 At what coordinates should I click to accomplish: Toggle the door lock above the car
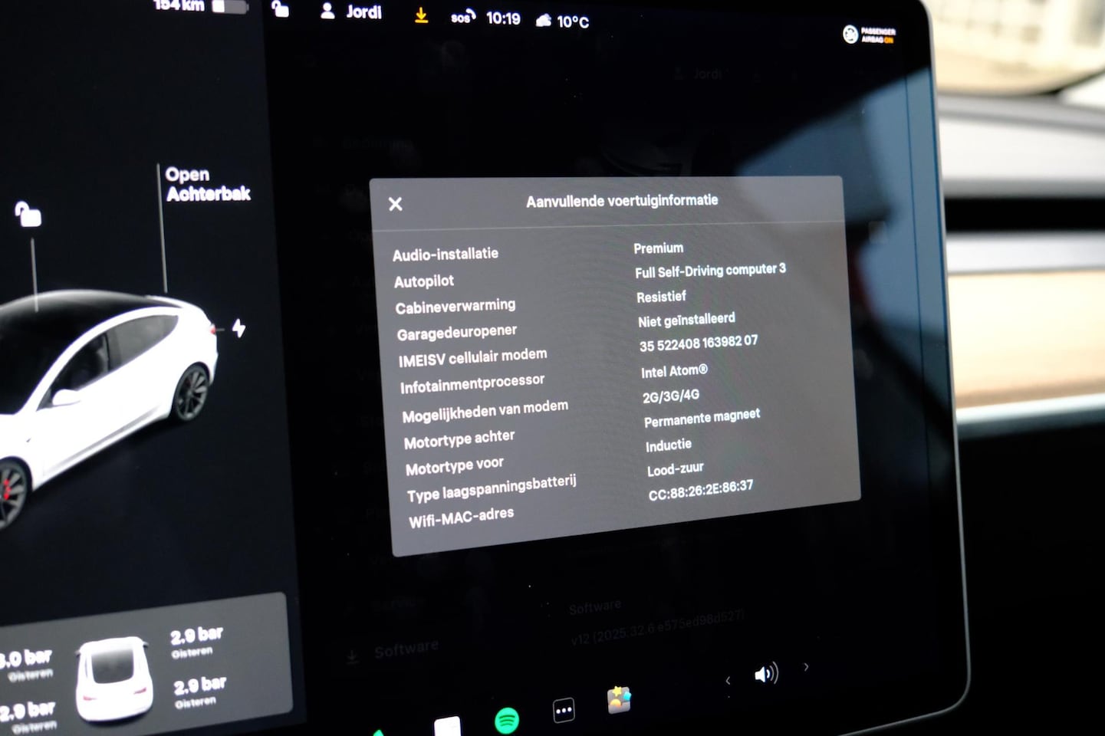pos(28,215)
